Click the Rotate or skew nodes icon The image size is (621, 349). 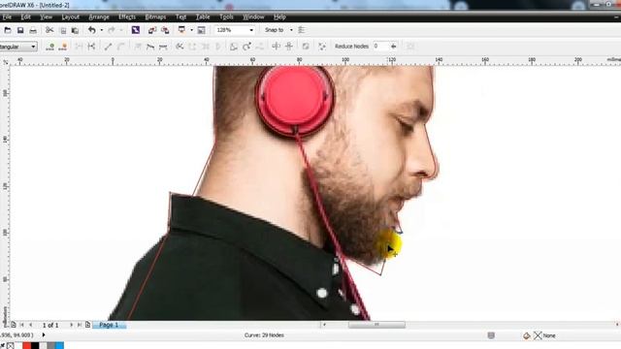(x=246, y=47)
